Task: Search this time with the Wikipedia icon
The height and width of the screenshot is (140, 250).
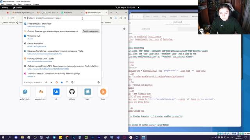Action: click(x=51, y=82)
